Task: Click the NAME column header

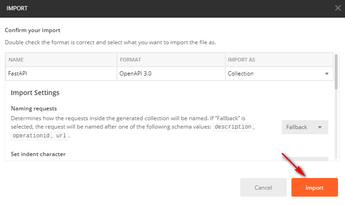Action: 61,60
